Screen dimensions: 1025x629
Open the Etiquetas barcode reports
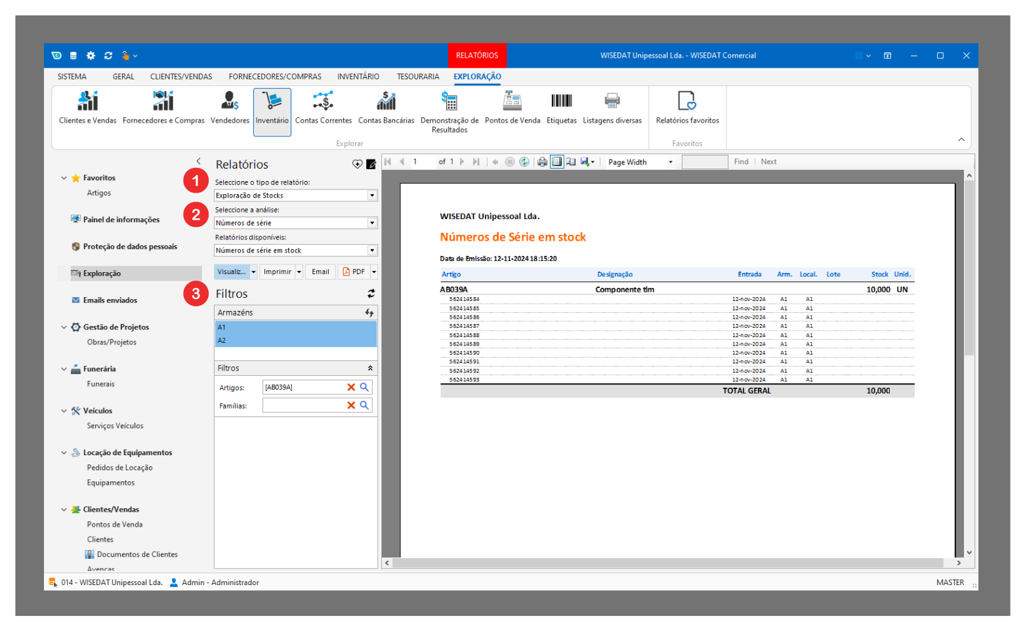[x=561, y=108]
